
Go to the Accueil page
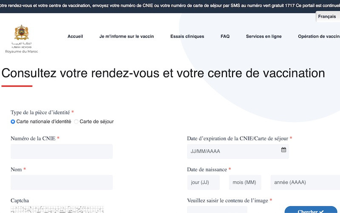click(75, 36)
